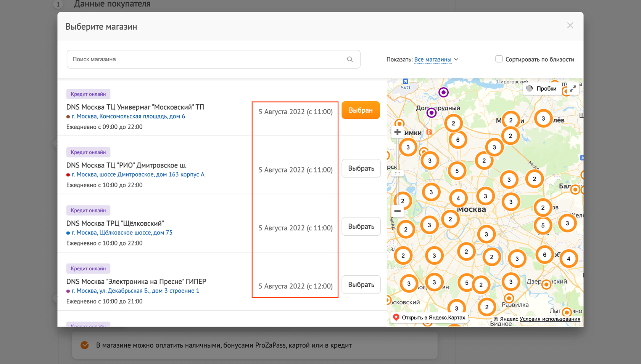Toggle Пробки traffic layer on map

point(541,89)
